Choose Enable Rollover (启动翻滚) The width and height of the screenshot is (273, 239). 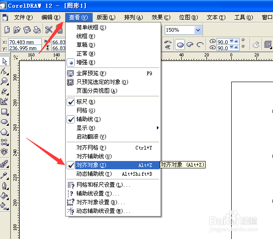113,137
